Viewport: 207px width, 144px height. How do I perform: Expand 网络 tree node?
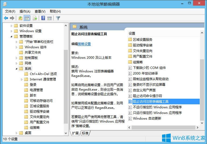tap(16, 63)
